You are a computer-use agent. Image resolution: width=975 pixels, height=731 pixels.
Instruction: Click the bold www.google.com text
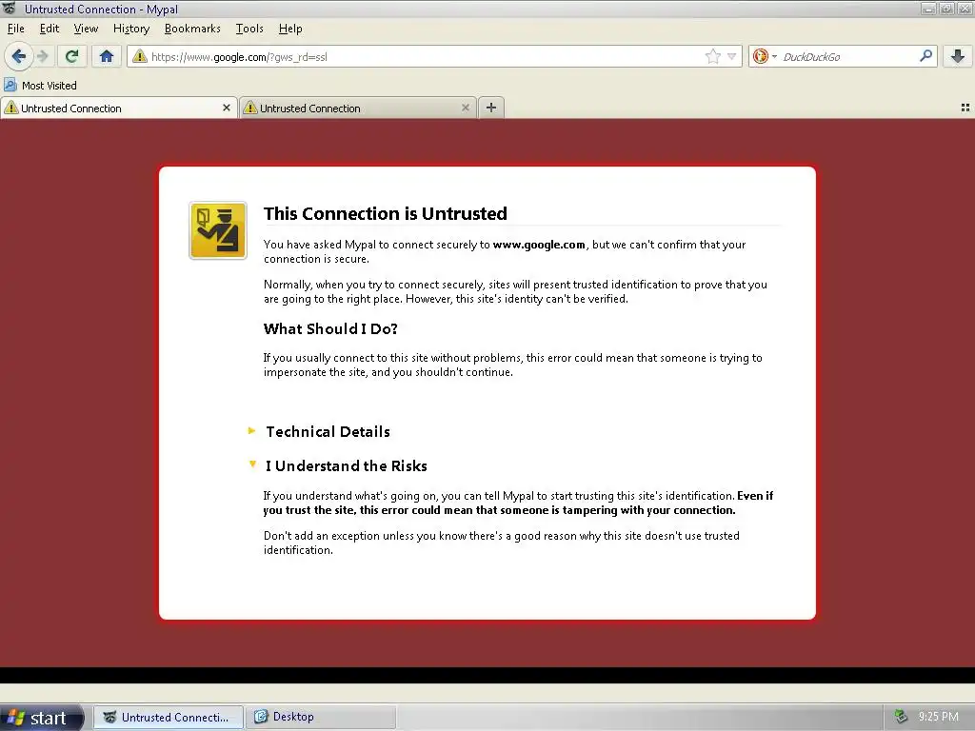(x=539, y=245)
